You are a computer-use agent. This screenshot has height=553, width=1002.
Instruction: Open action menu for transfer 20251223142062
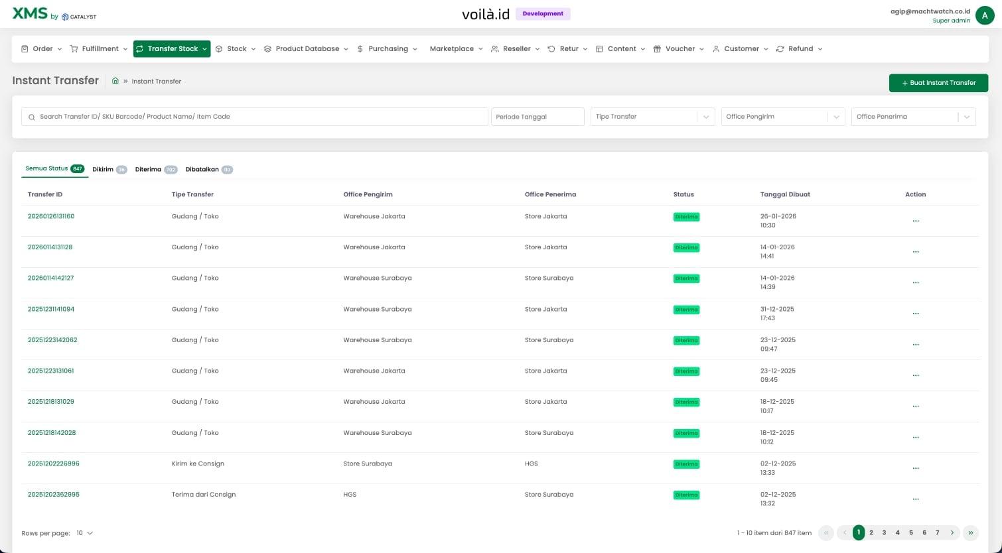pyautogui.click(x=916, y=345)
